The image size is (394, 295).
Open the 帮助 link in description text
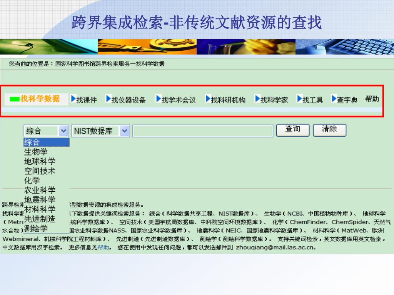tap(103, 247)
